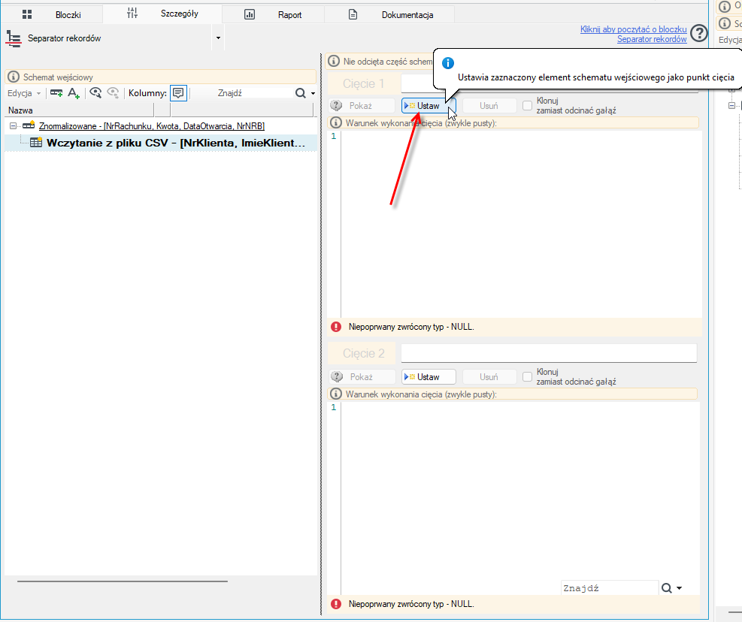This screenshot has width=742, height=622.
Task: Collapse the Znormalizowane tree node
Action: (14, 125)
